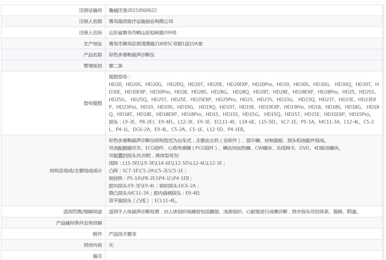The width and height of the screenshot is (386, 260).
Task: Click the 产品名称 label
Action: click(93, 55)
